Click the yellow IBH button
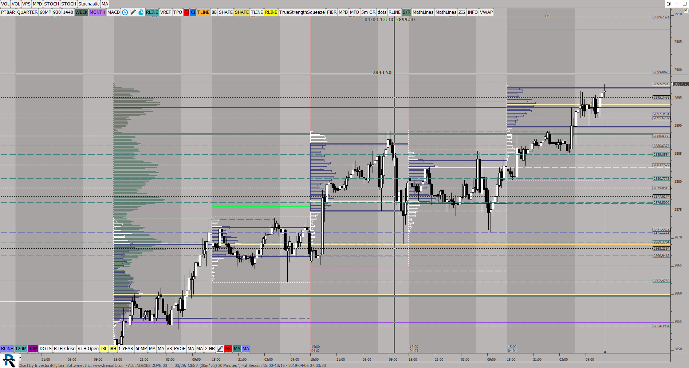The width and height of the screenshot is (689, 368). click(x=113, y=349)
